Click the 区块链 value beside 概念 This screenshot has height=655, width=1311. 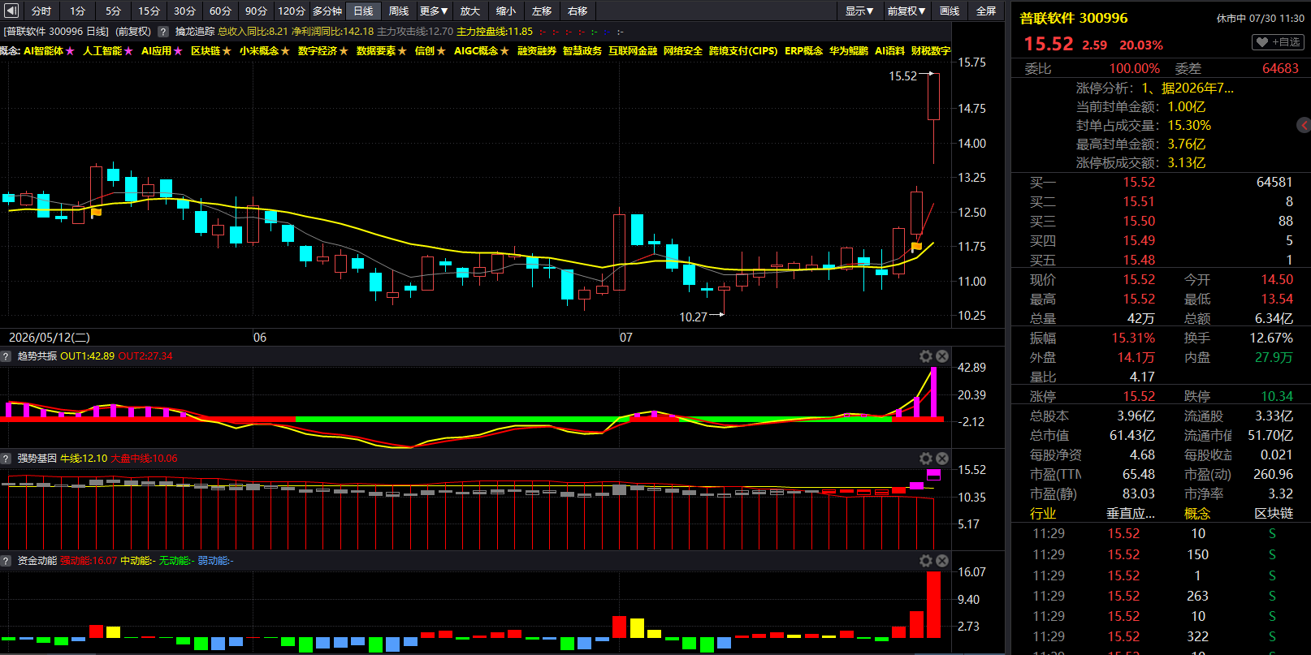click(x=1274, y=514)
